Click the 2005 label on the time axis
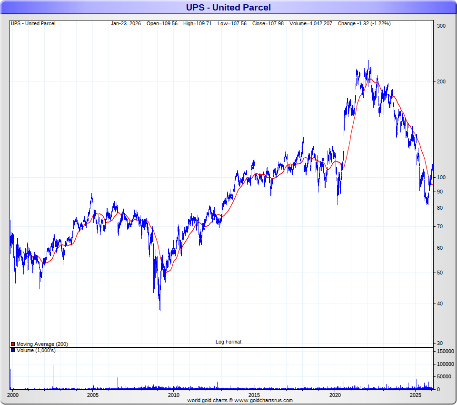Image resolution: width=457 pixels, height=405 pixels. click(93, 395)
